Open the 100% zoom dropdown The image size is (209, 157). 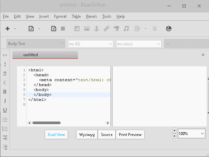click(192, 133)
